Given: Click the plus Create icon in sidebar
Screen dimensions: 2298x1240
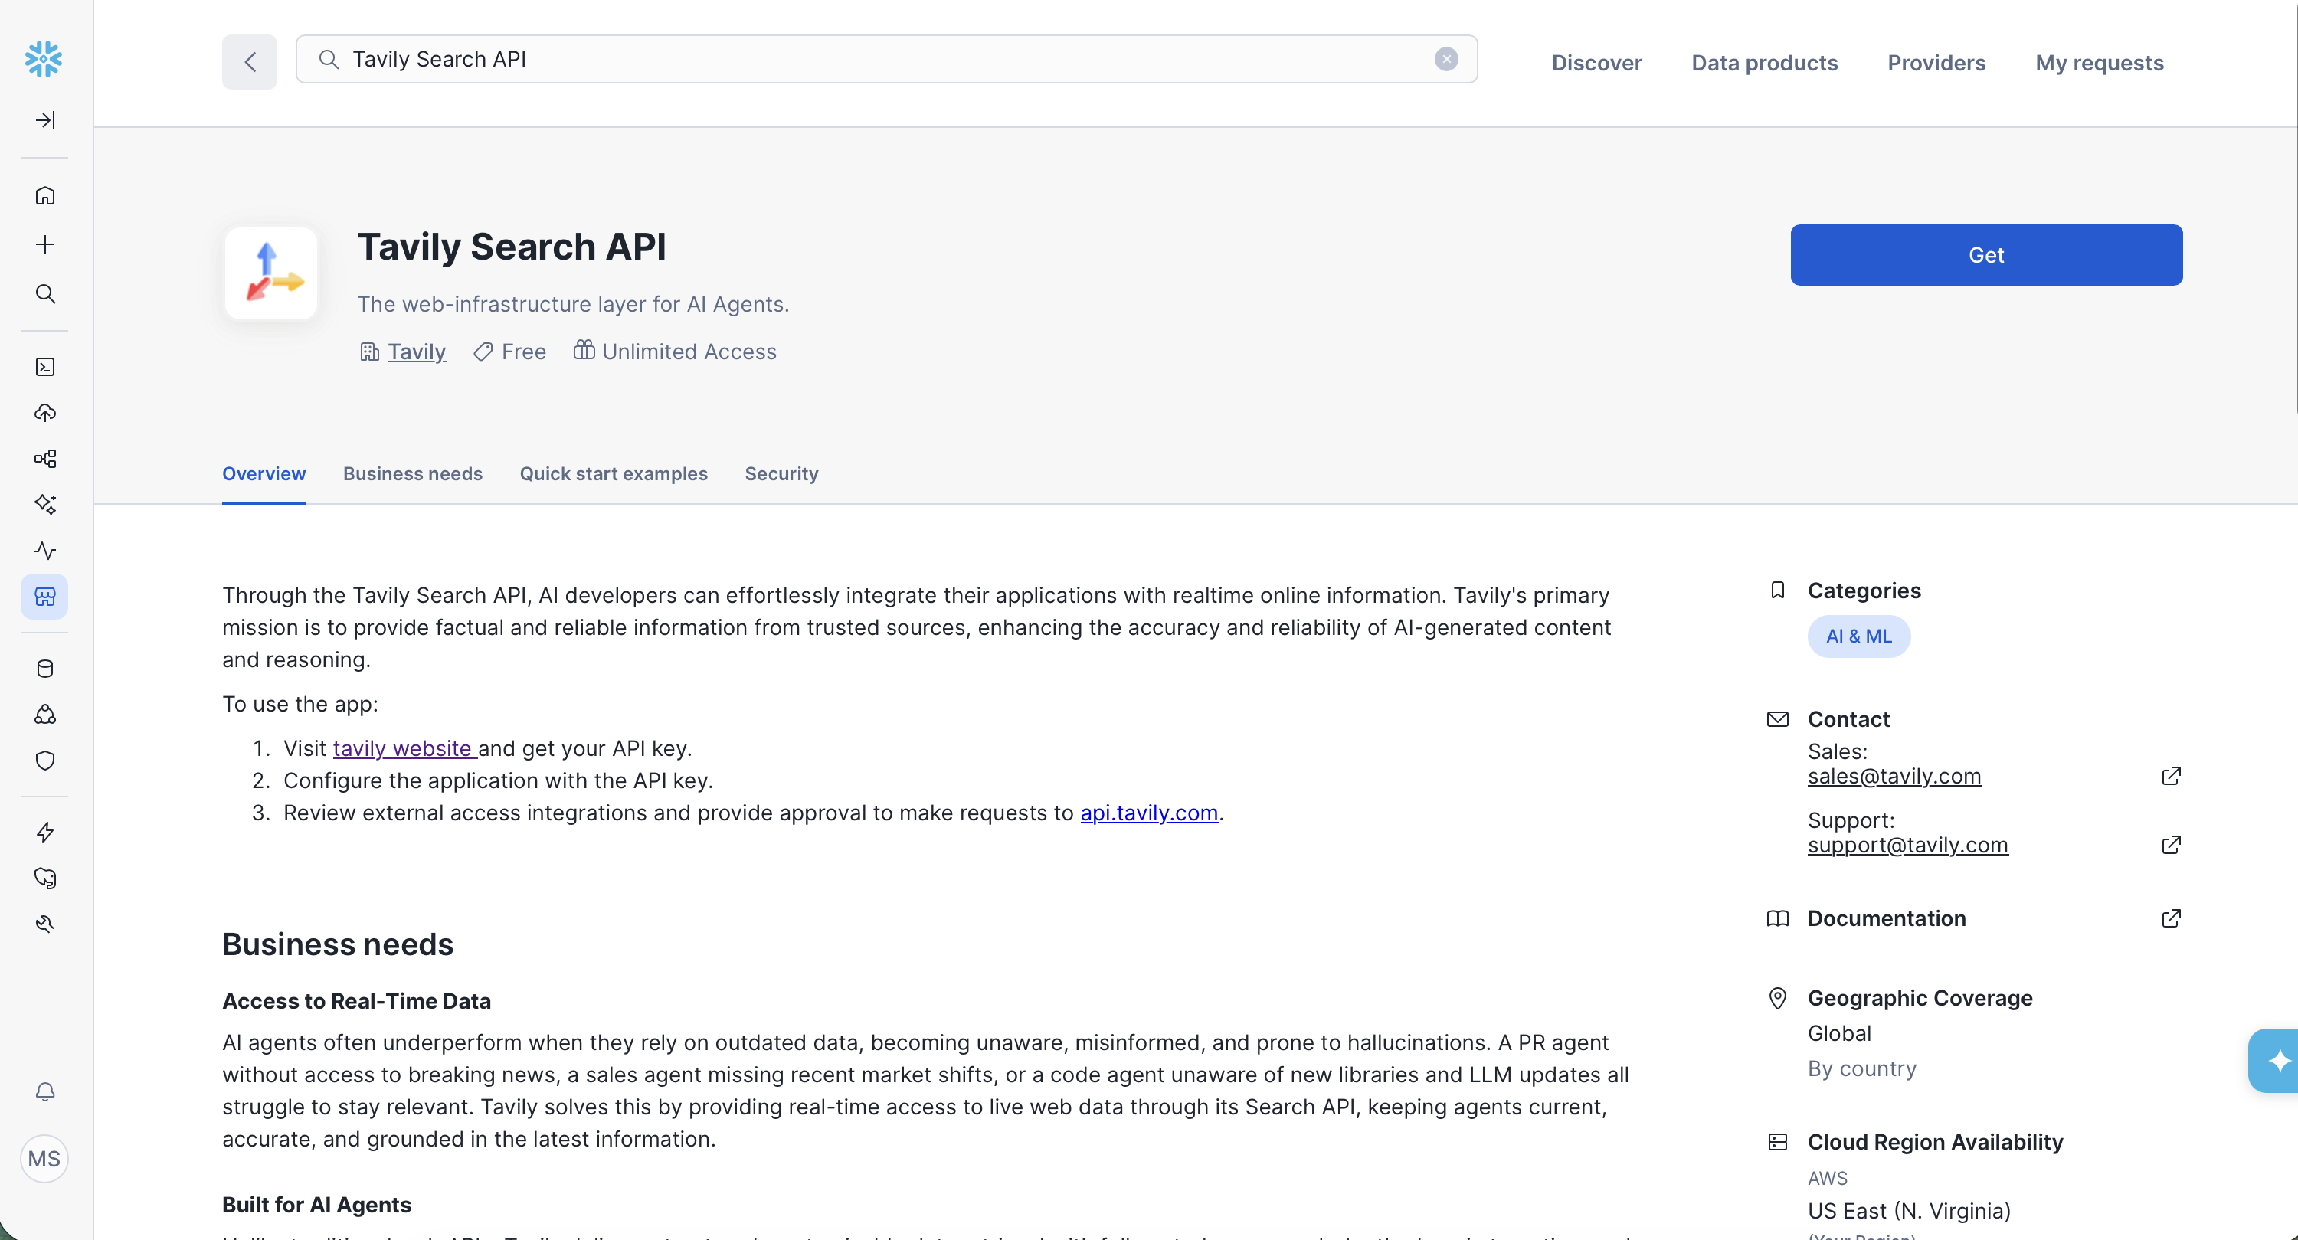Looking at the screenshot, I should click(x=45, y=244).
